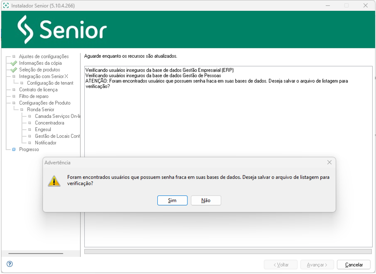Click the small icon beside Contrato de licença
The width and height of the screenshot is (376, 274).
coord(14,89)
